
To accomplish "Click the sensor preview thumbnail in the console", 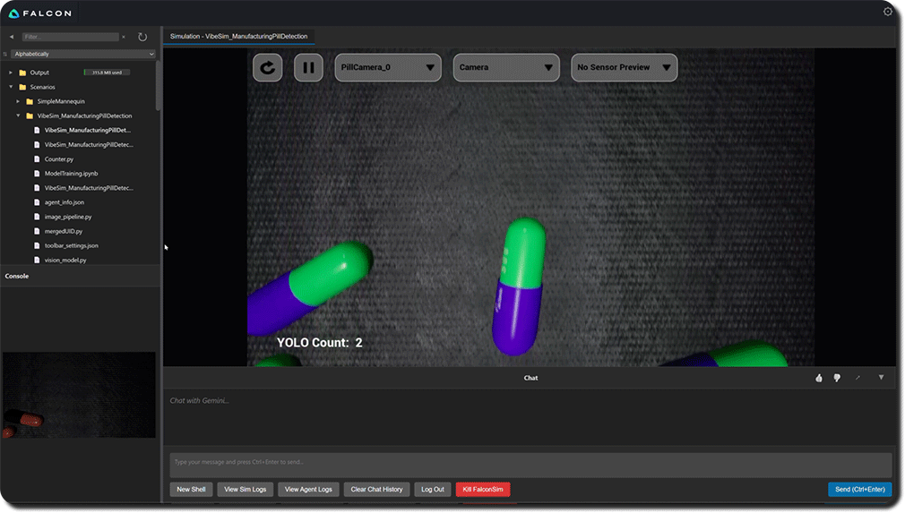I will 79,395.
